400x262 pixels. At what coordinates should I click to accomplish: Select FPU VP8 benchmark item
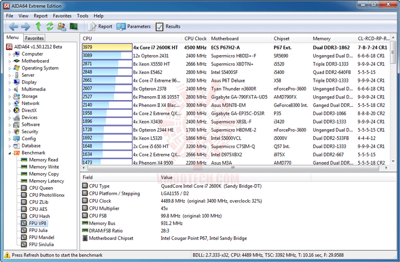pyautogui.click(x=38, y=223)
